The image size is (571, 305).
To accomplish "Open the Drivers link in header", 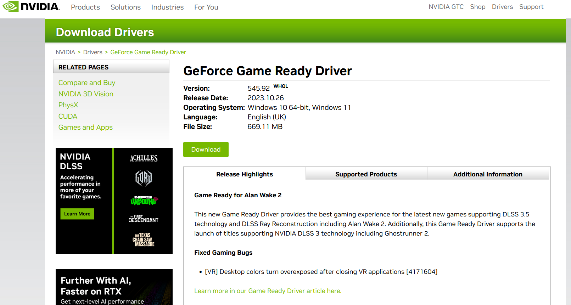I will (x=502, y=7).
